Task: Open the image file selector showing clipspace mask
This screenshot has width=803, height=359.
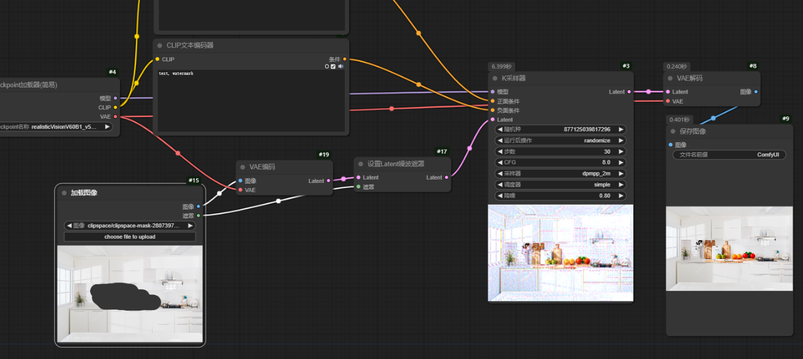Action: [x=130, y=226]
